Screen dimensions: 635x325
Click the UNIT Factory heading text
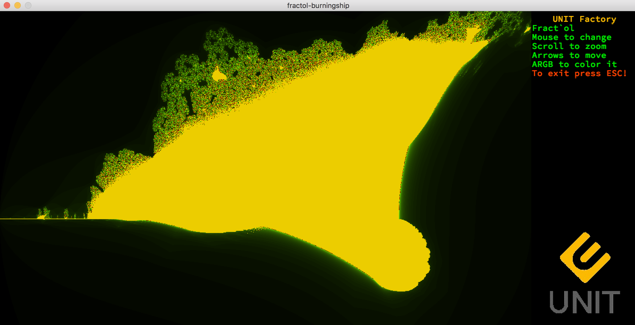[584, 19]
